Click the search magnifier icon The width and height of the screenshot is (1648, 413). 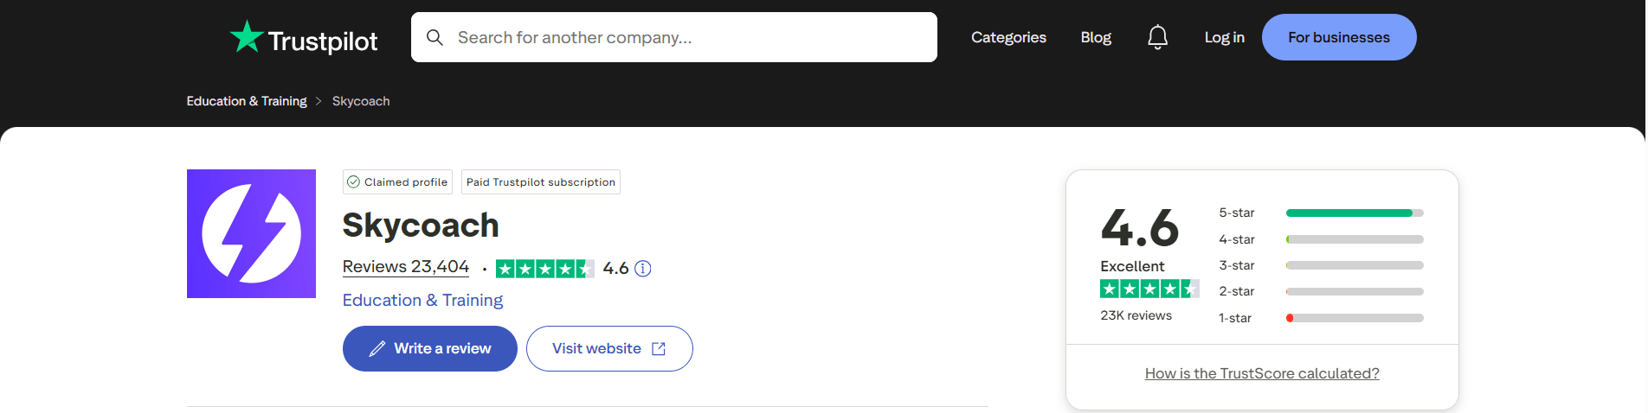[x=435, y=37]
